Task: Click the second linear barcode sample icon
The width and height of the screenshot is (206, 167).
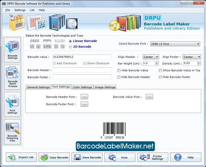Action: [47, 41]
